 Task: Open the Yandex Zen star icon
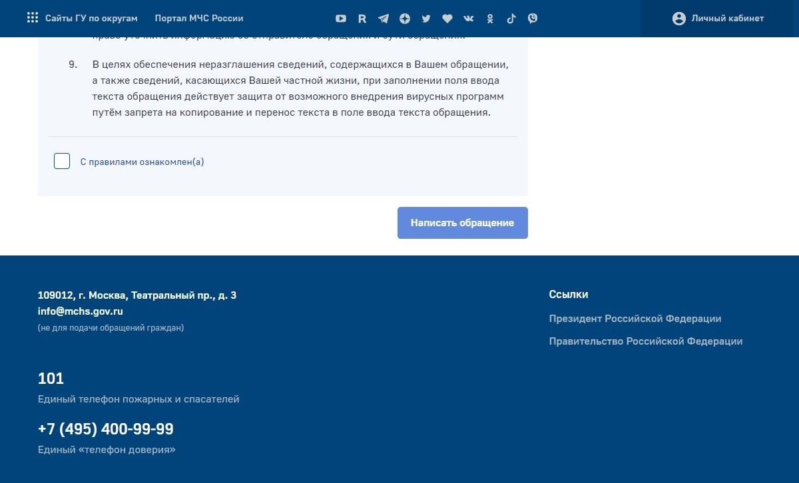(405, 19)
